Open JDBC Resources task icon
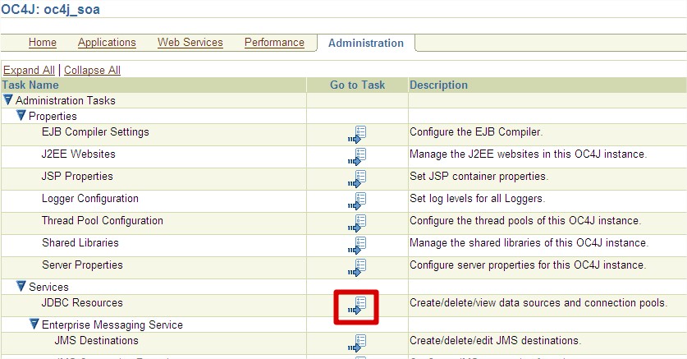Image resolution: width=687 pixels, height=359 pixels. (x=357, y=306)
